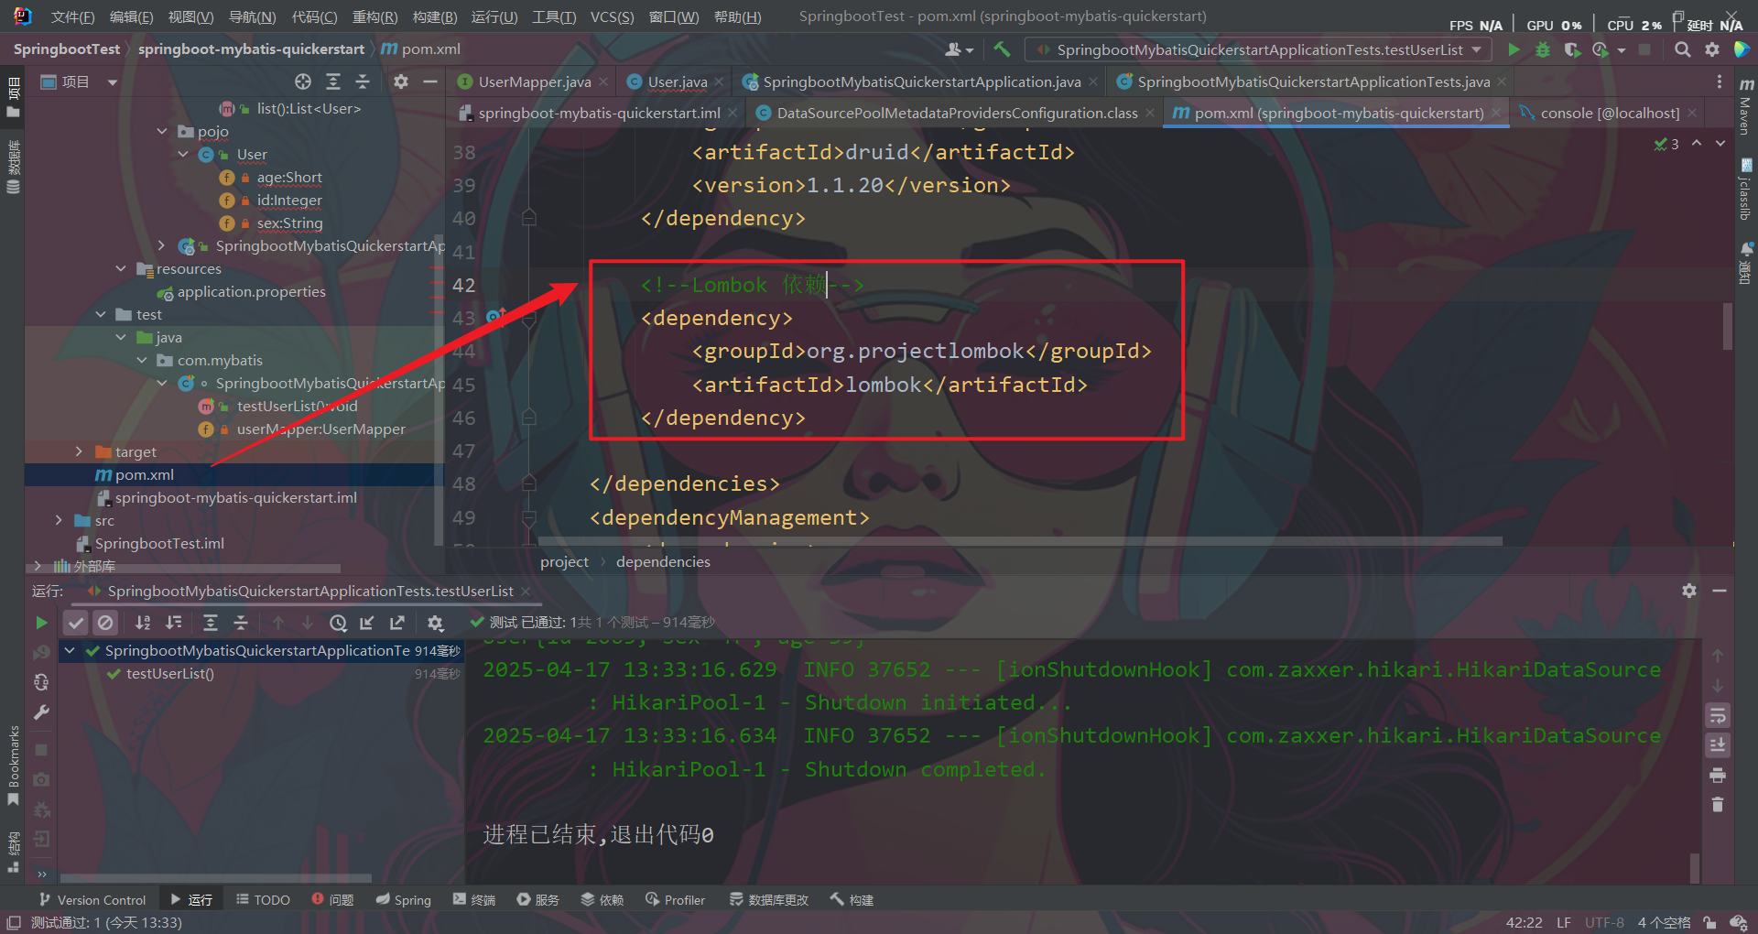Open the TODO tool window

[263, 900]
